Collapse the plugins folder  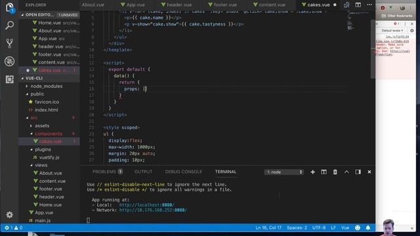click(x=43, y=149)
